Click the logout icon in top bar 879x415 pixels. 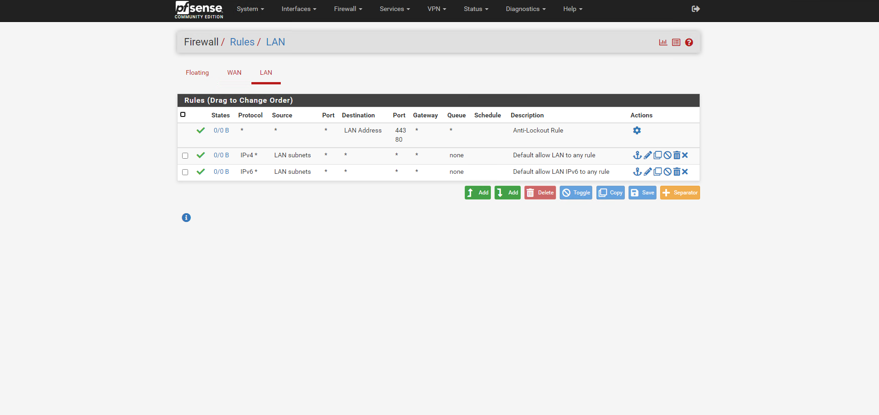tap(695, 9)
